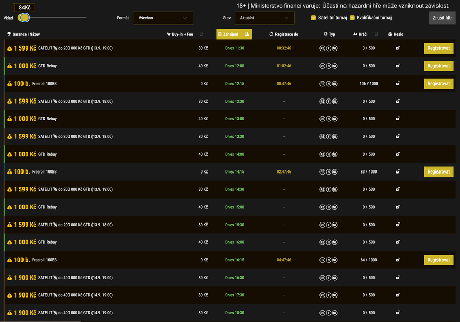460x322 pixels.
Task: Click the unlock icon in Dnes 11:30 row
Action: coord(398,48)
